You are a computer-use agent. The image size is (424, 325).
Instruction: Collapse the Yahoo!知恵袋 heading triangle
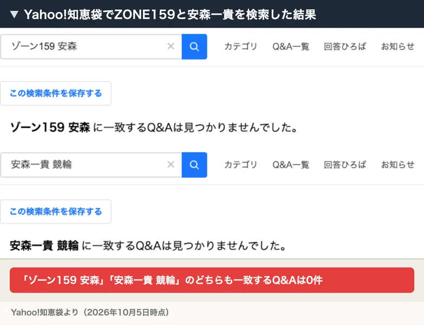[14, 14]
